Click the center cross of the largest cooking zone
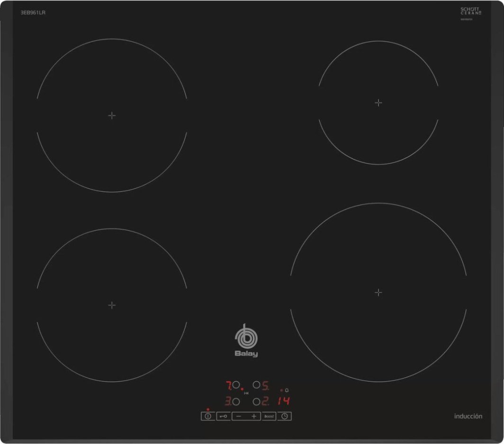The image size is (504, 444). [x=378, y=293]
